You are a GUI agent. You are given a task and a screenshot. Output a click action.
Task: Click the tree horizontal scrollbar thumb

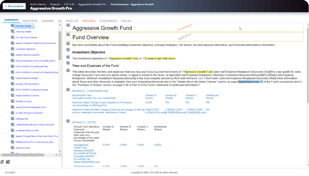tap(23, 155)
